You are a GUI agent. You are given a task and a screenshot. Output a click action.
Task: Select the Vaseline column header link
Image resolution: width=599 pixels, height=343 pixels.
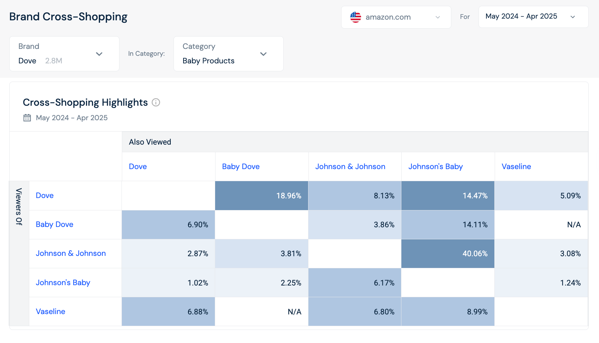[516, 167]
